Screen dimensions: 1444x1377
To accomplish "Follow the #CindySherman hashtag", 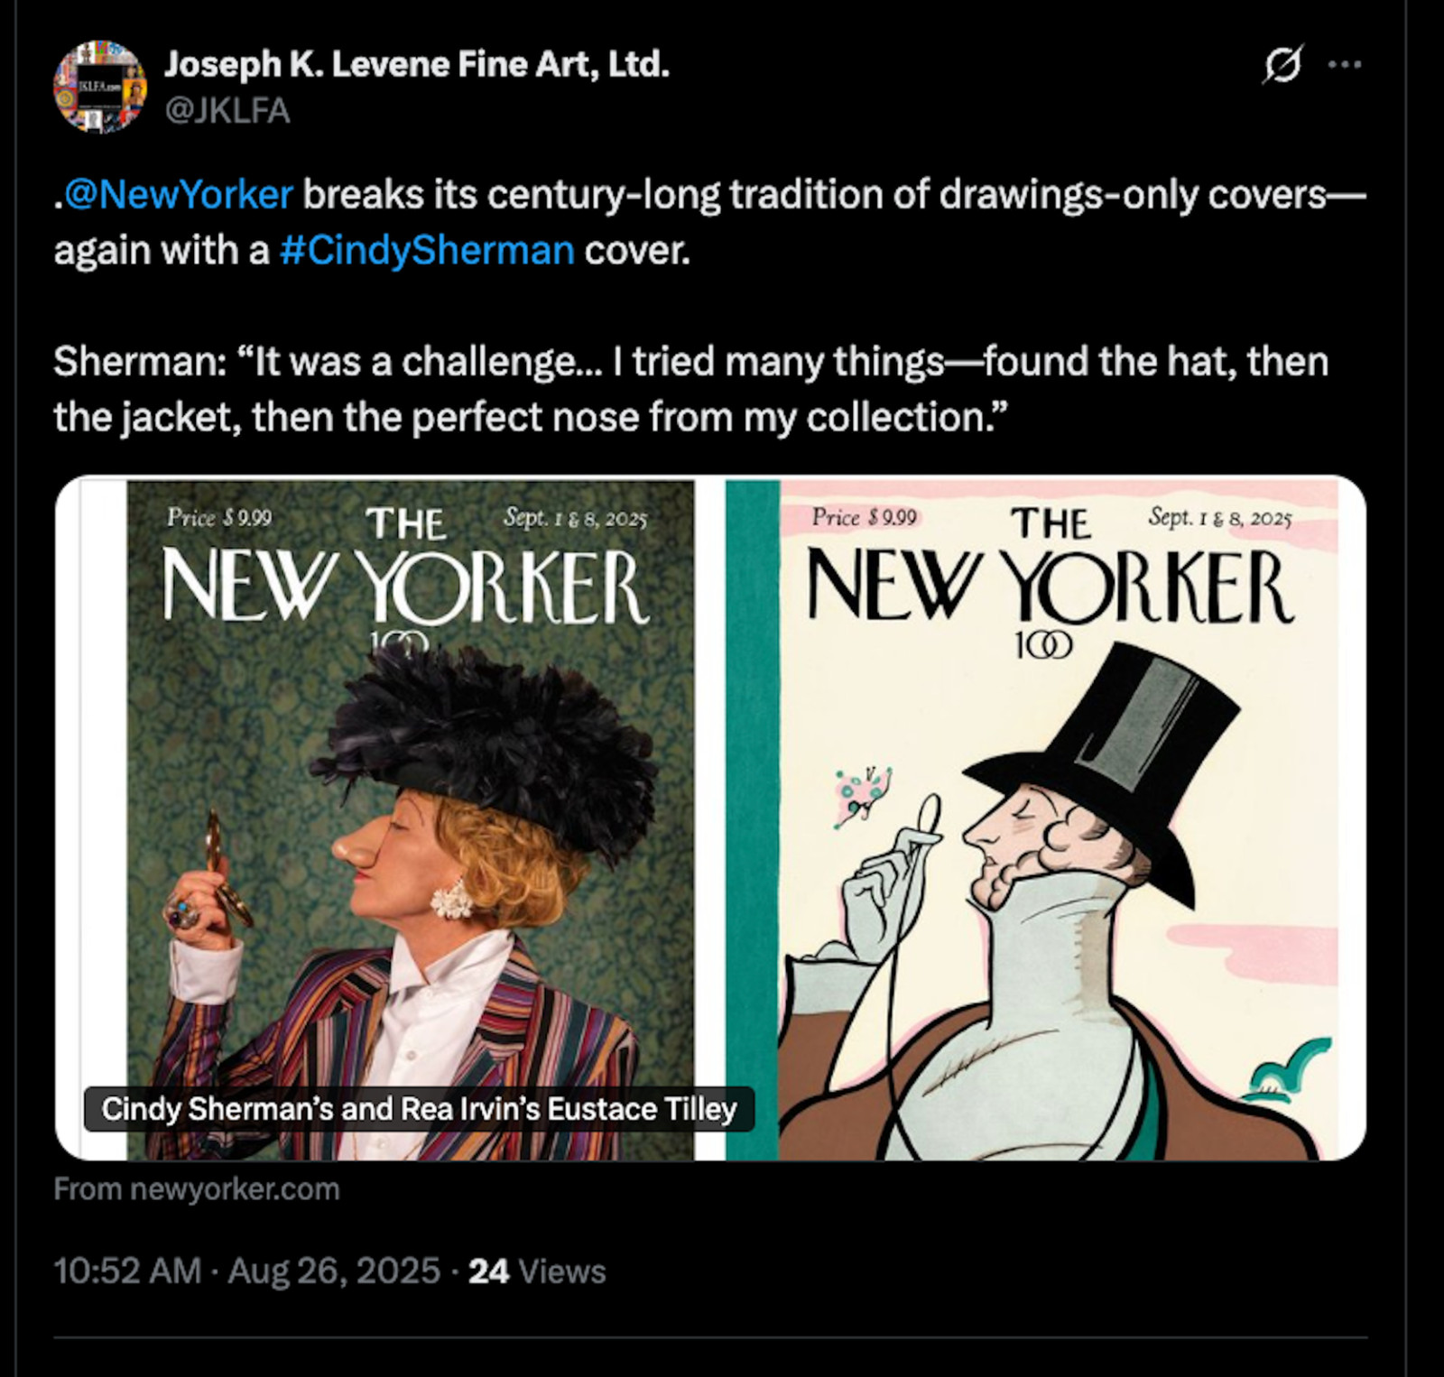I will coord(427,251).
